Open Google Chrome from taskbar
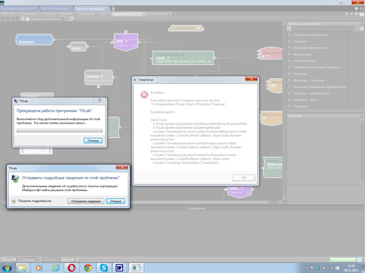 (x=88, y=268)
